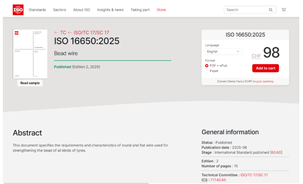
Task: Open Insights & news menu
Action: click(x=110, y=10)
